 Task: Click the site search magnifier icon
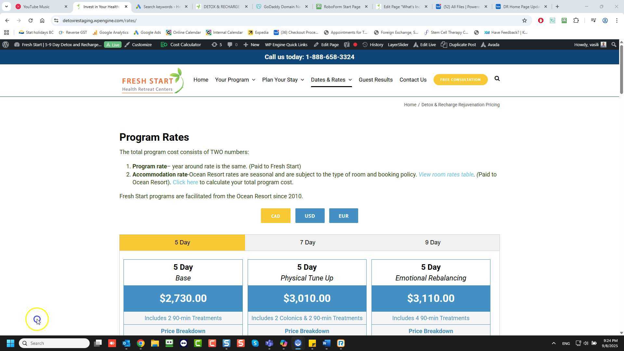pos(497,79)
